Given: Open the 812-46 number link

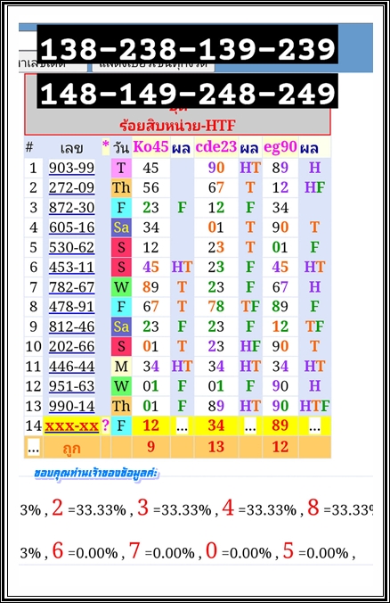Looking at the screenshot, I should tap(71, 326).
